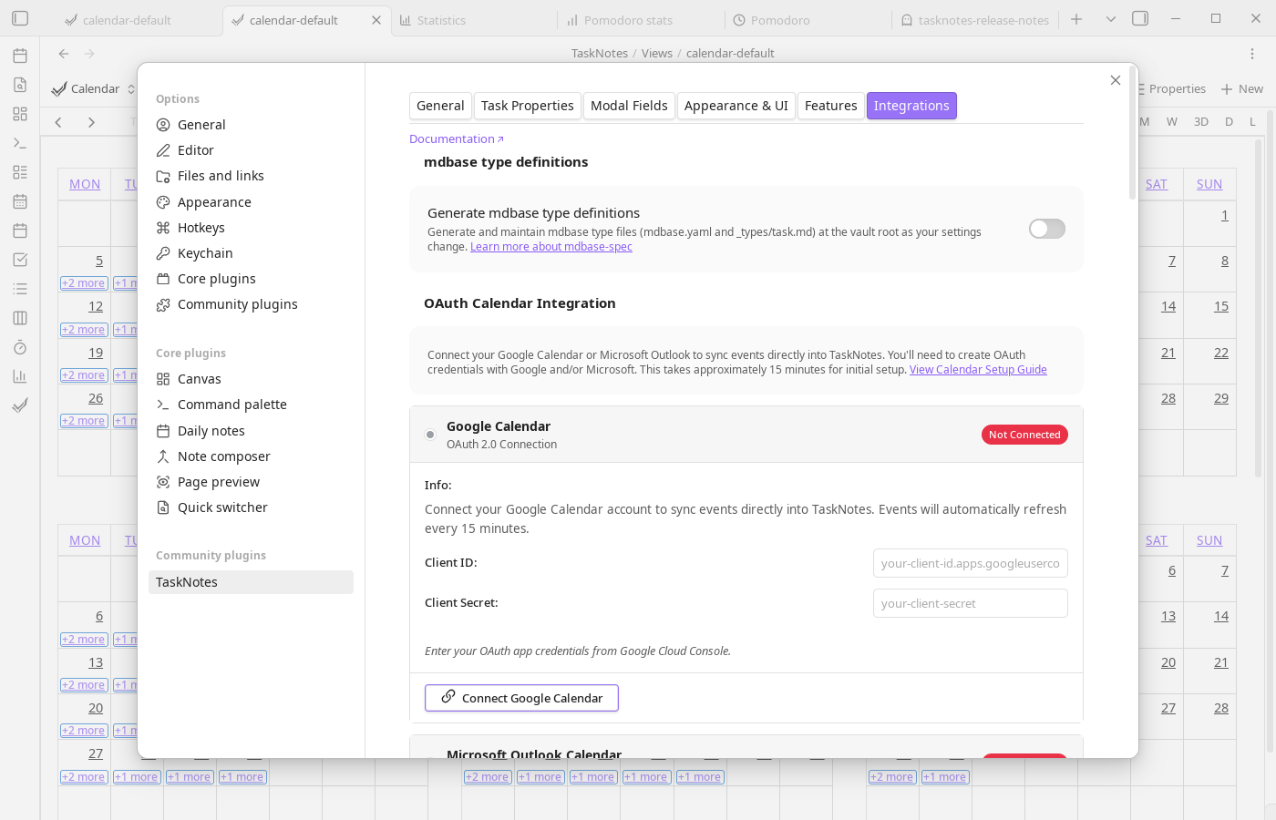Open the Pomodoro timer from the sidebar
The width and height of the screenshot is (1276, 820).
tap(19, 347)
